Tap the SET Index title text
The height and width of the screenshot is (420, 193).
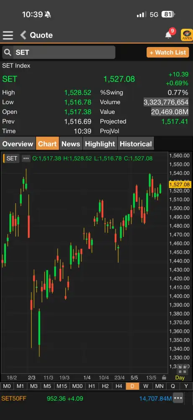click(16, 66)
